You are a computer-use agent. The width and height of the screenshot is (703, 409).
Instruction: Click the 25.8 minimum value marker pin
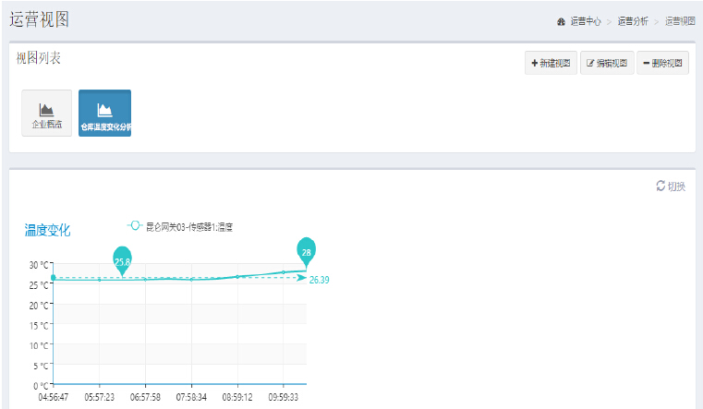[x=122, y=260]
